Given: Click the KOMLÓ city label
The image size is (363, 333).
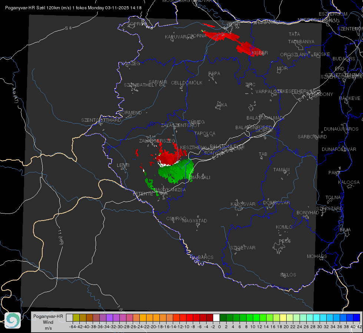Looking at the screenshot, I should click(284, 227).
